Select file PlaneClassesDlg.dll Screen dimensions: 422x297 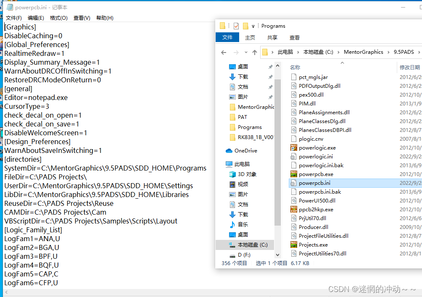[x=322, y=121]
